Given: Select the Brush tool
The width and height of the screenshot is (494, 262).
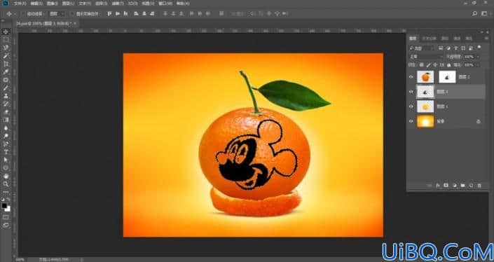Looking at the screenshot, I should click(6, 88).
